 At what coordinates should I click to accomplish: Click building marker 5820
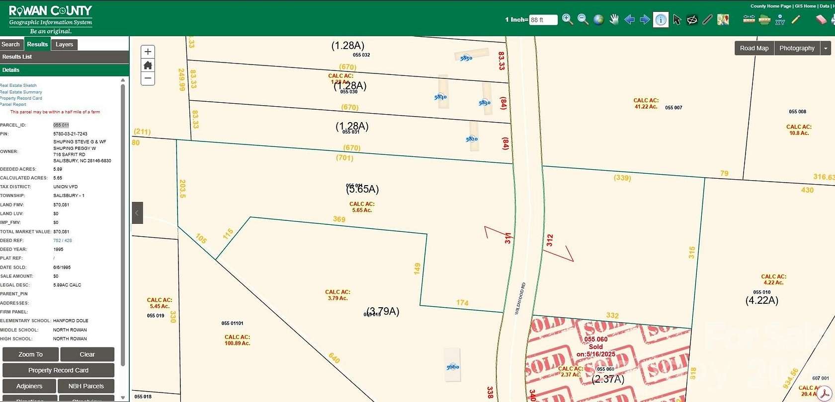point(472,139)
